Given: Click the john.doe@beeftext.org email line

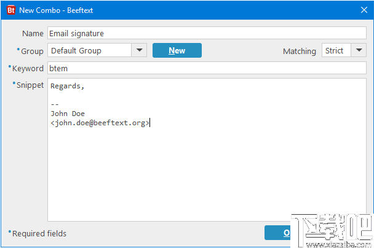Looking at the screenshot, I should click(100, 123).
